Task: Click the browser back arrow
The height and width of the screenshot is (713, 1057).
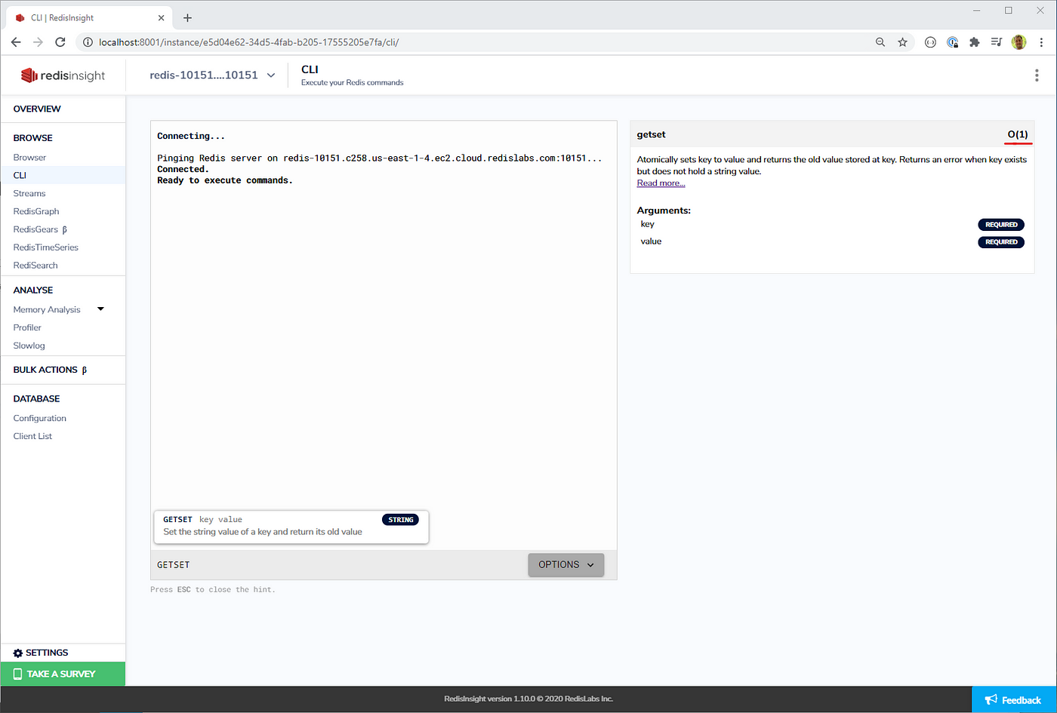Action: [16, 42]
